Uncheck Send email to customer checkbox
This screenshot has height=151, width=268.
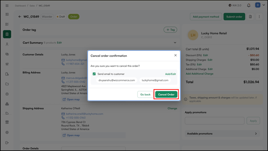(94, 74)
